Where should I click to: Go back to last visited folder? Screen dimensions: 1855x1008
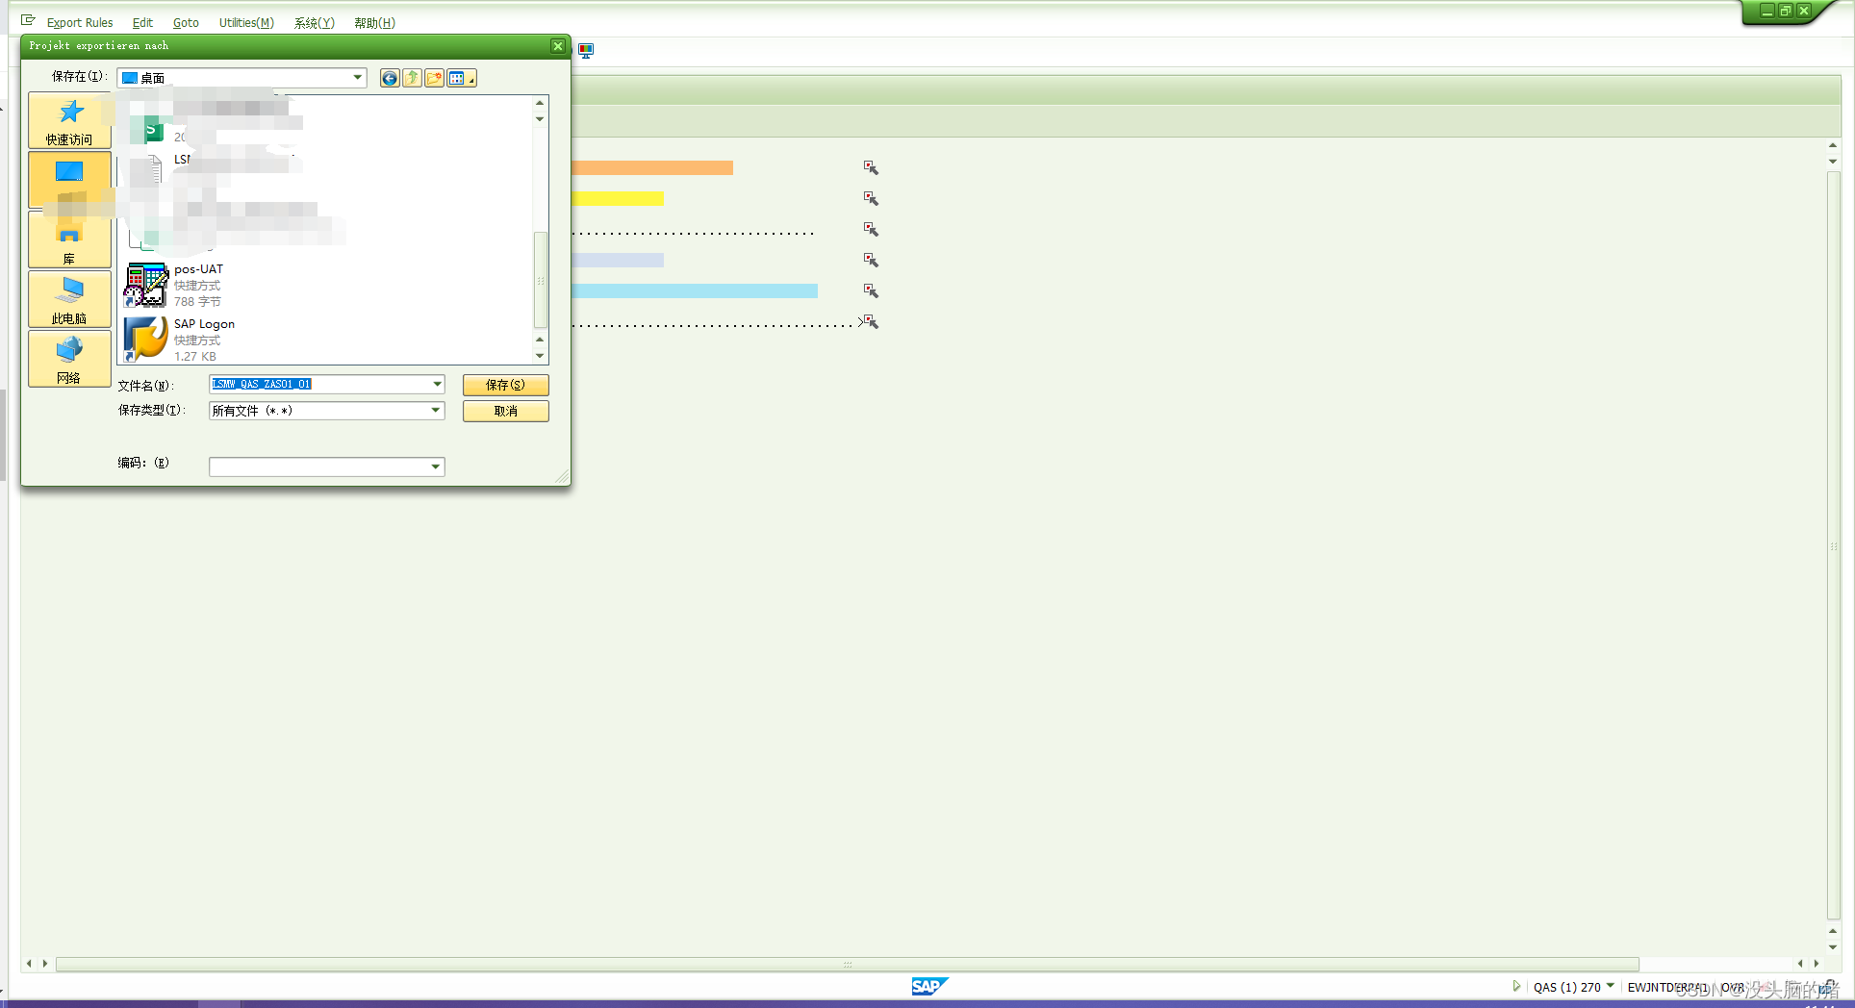tap(390, 78)
